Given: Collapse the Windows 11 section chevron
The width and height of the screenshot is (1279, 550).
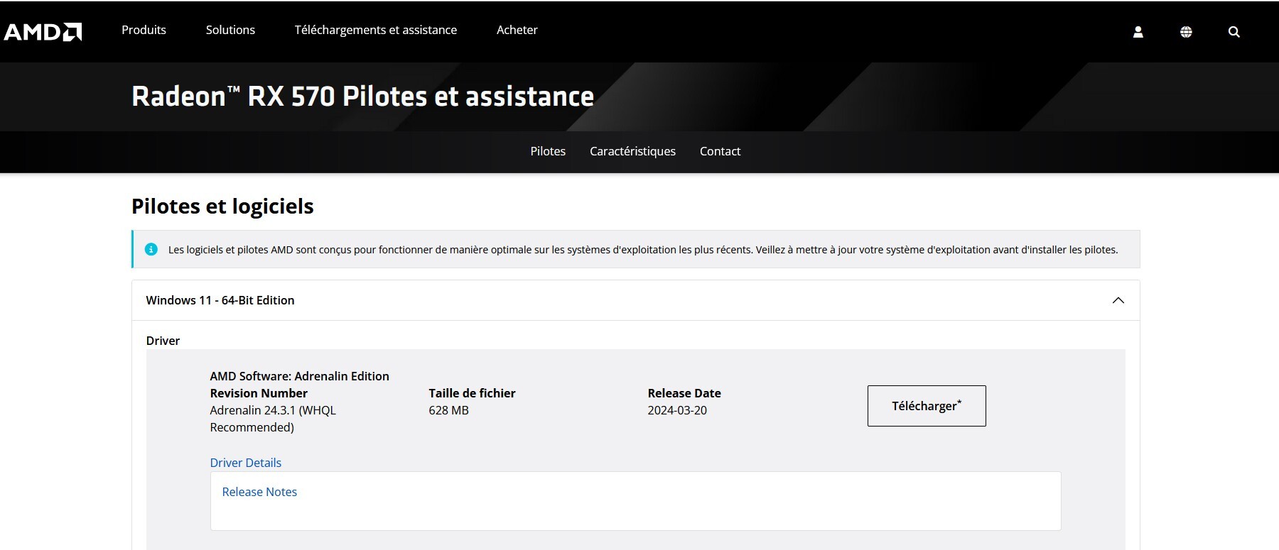Looking at the screenshot, I should (x=1118, y=300).
